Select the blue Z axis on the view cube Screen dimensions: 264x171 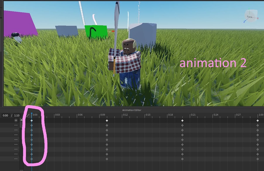244,22
